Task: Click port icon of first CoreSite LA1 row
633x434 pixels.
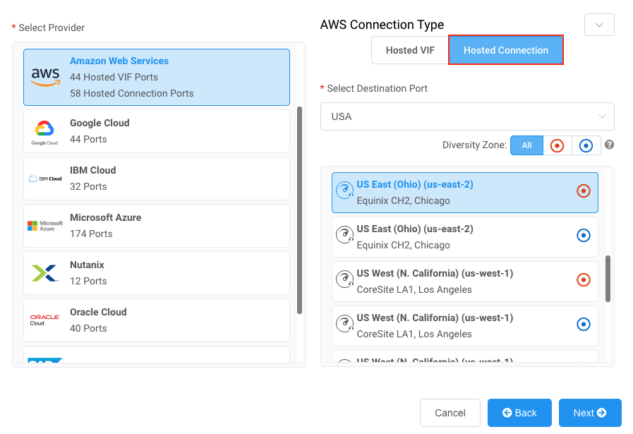Action: [x=345, y=279]
